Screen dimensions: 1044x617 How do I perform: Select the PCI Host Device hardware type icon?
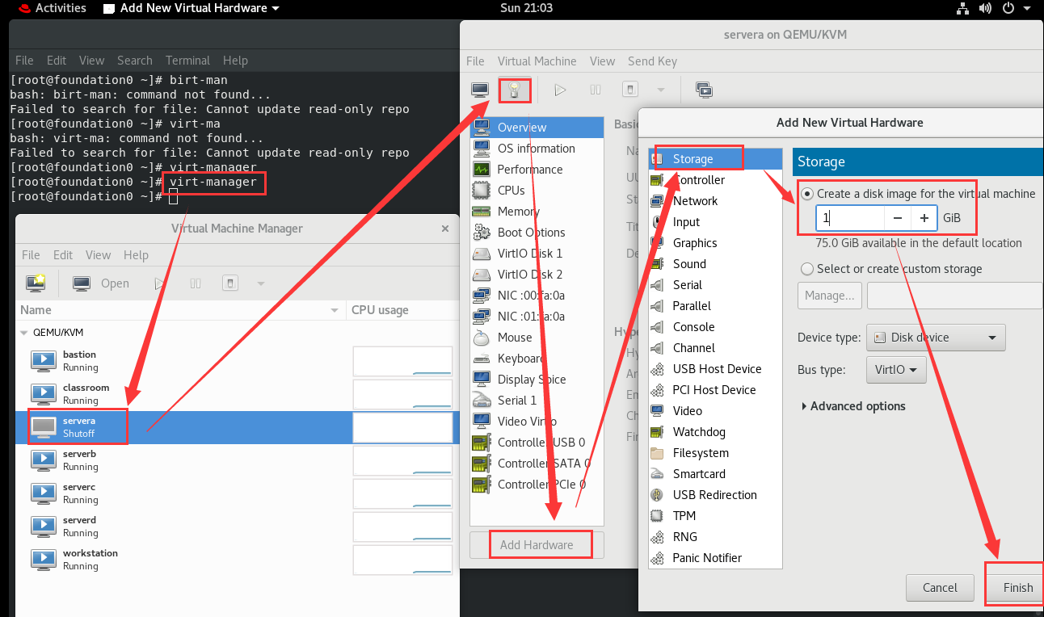658,390
